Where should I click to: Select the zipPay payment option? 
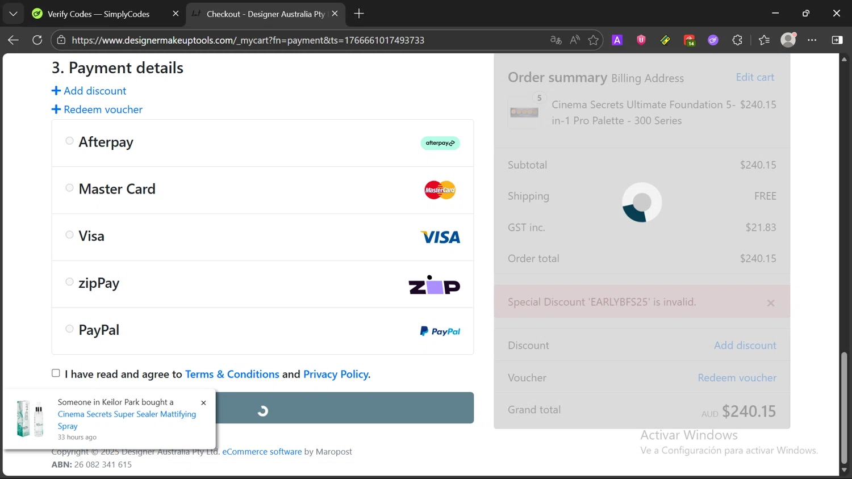coord(69,282)
